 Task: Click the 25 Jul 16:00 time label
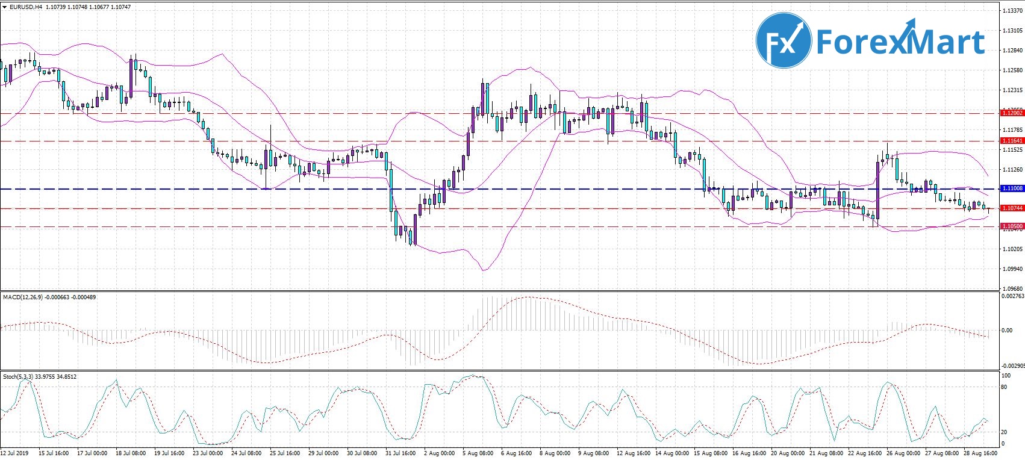point(285,453)
